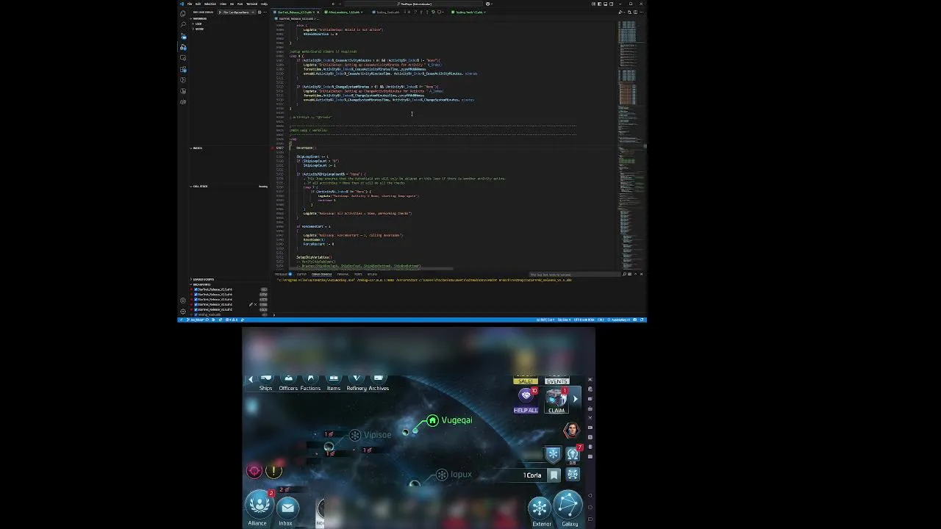Expand the WATCH section

(197, 148)
